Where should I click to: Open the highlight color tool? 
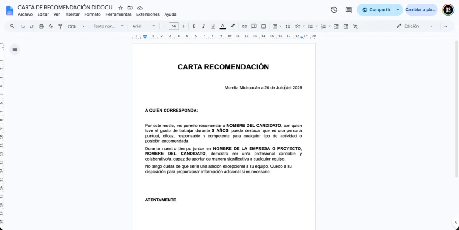click(x=233, y=26)
